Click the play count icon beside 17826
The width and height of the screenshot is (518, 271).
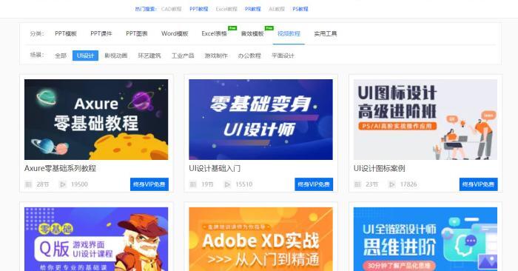click(x=391, y=184)
